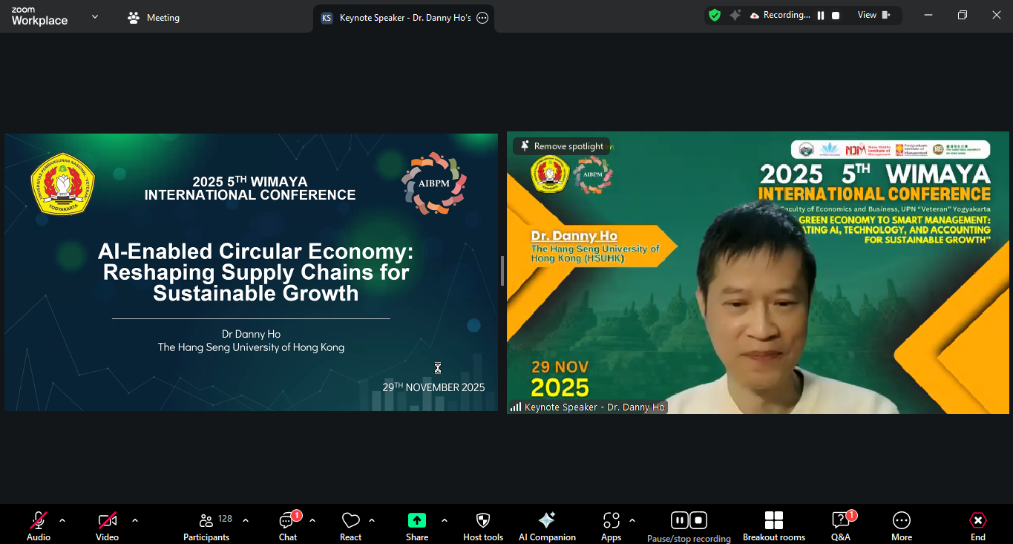The image size is (1013, 544).
Task: Open the Chat panel
Action: [288, 525]
